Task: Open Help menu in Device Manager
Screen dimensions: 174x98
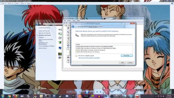Action: [x=78, y=21]
